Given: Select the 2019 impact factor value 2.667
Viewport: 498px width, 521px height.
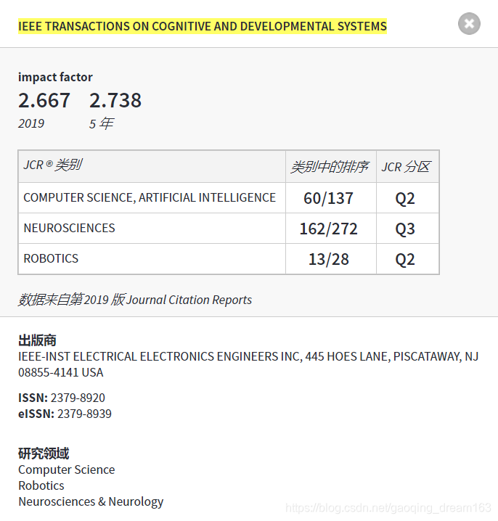Looking at the screenshot, I should coord(44,100).
